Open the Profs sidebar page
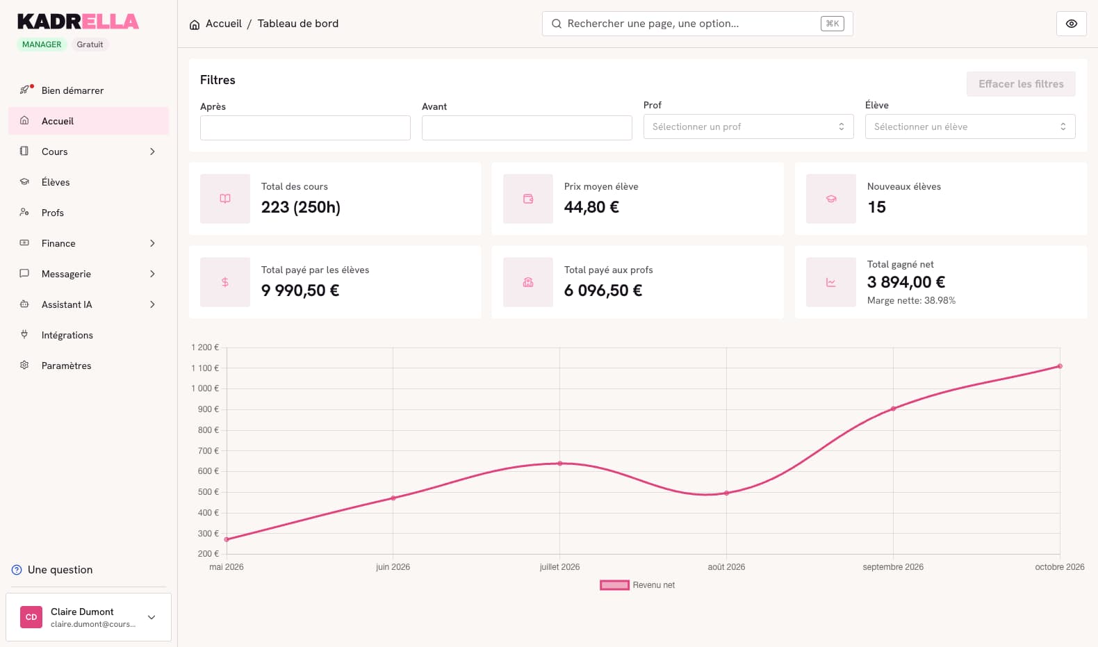Screen dimensions: 1098x647 pos(88,213)
